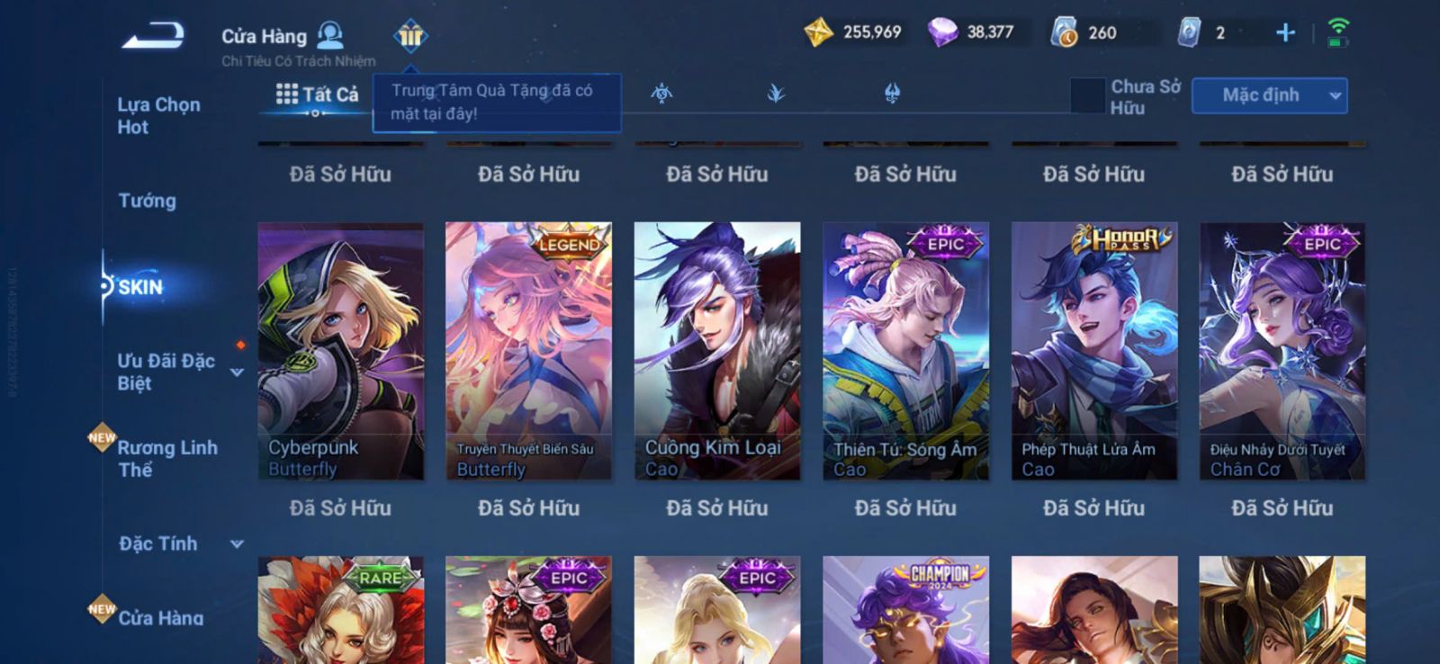Toggle the Chưa Sở Hữu checkbox

click(1087, 95)
